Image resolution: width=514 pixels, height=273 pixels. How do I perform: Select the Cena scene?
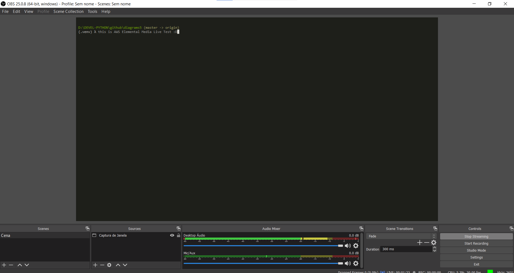[x=45, y=236]
